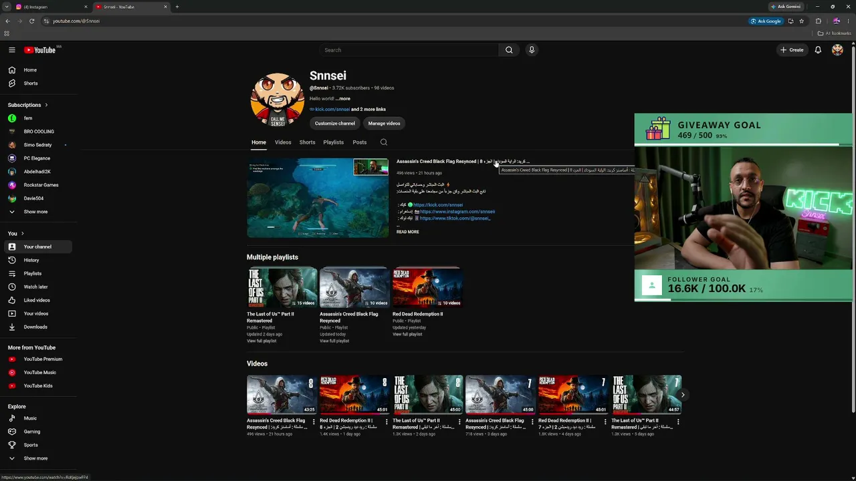Reload the page in the browser
Image resolution: width=856 pixels, height=481 pixels.
(x=31, y=21)
